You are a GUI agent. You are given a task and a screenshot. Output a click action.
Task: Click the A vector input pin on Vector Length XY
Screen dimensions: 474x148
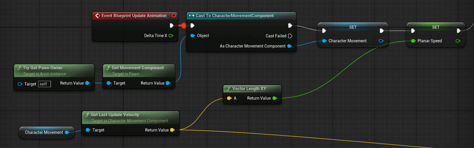tap(229, 98)
